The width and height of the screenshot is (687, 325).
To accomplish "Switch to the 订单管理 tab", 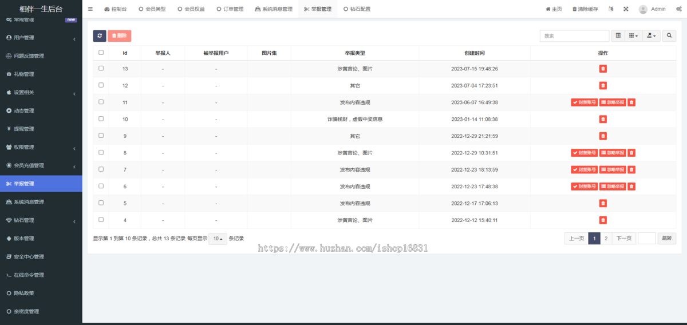I will (x=230, y=9).
